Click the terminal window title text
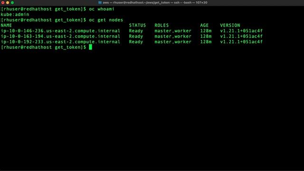 tap(155, 2)
